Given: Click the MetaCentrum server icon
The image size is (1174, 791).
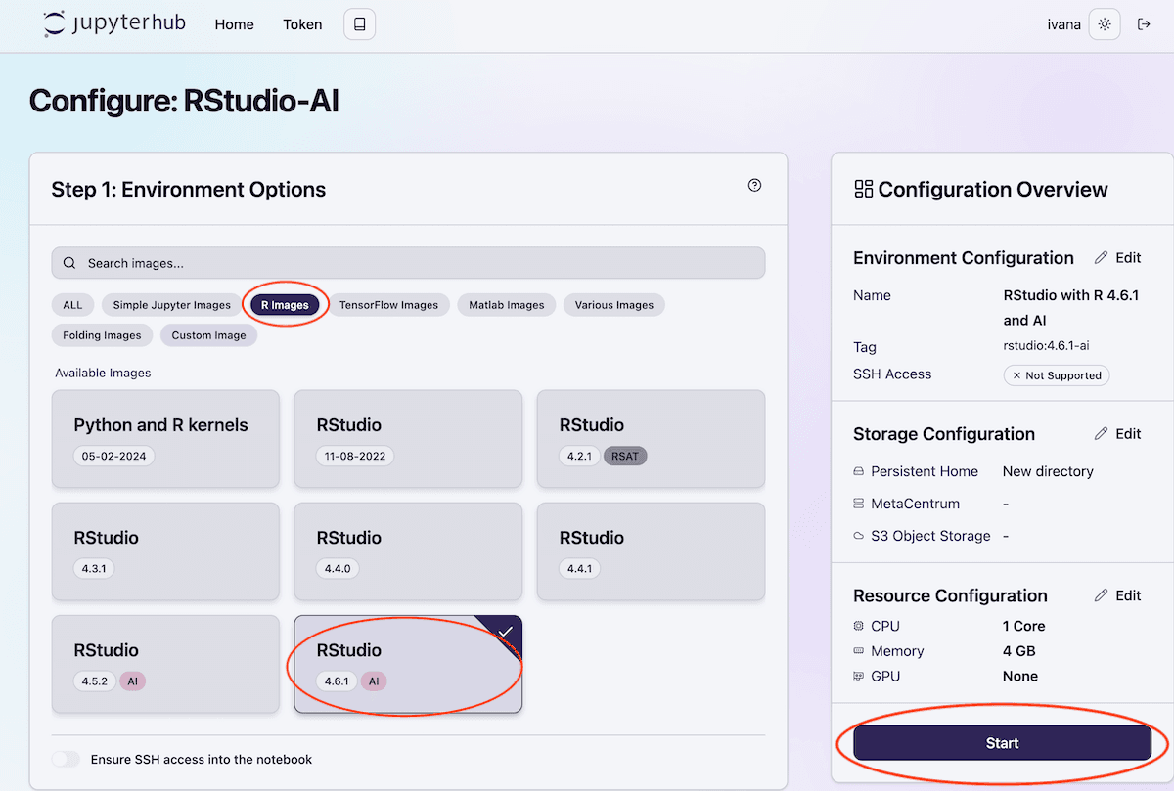Looking at the screenshot, I should tap(859, 504).
